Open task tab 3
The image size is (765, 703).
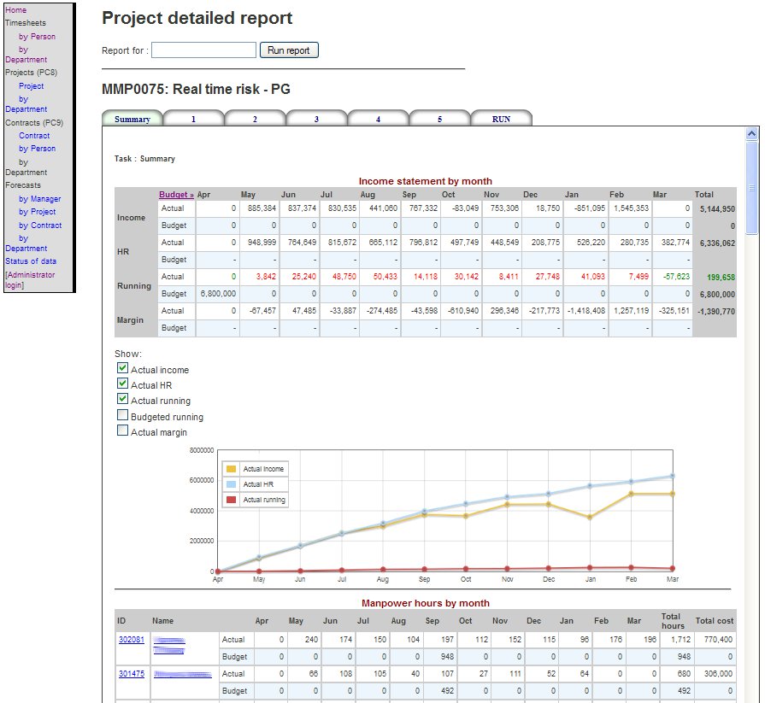(x=316, y=120)
